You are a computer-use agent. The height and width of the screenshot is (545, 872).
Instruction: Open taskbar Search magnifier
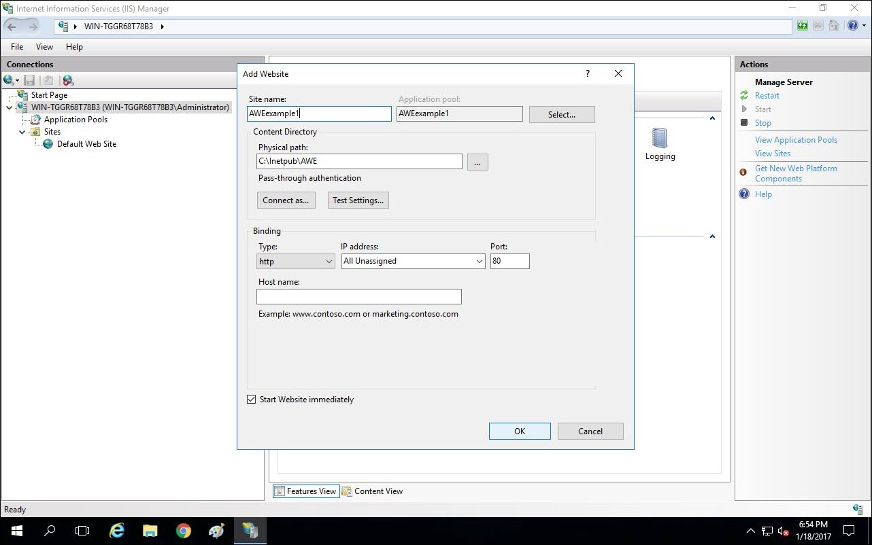pos(50,531)
